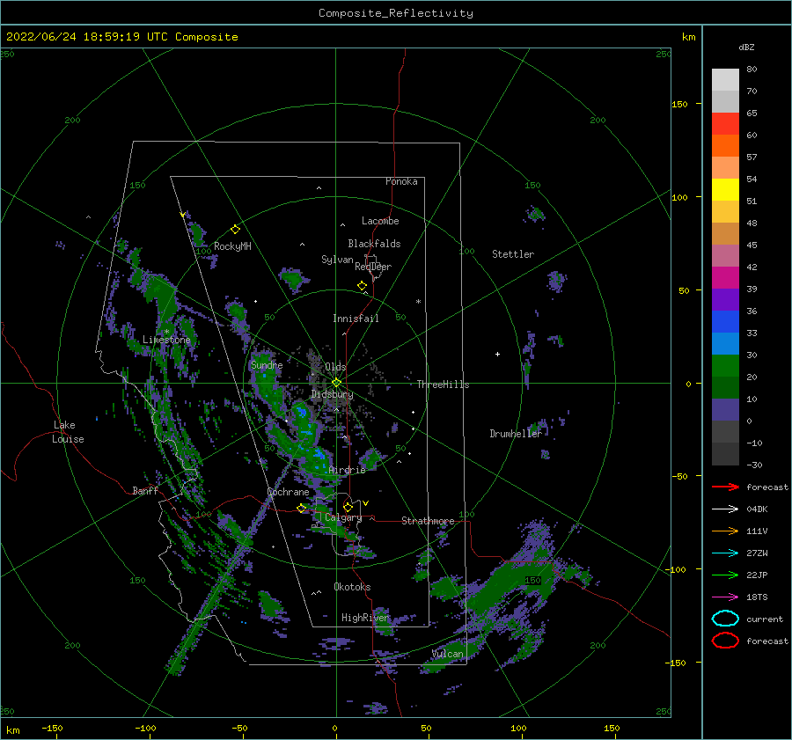Click the yellow diamond marker under Cochrane

tap(302, 509)
